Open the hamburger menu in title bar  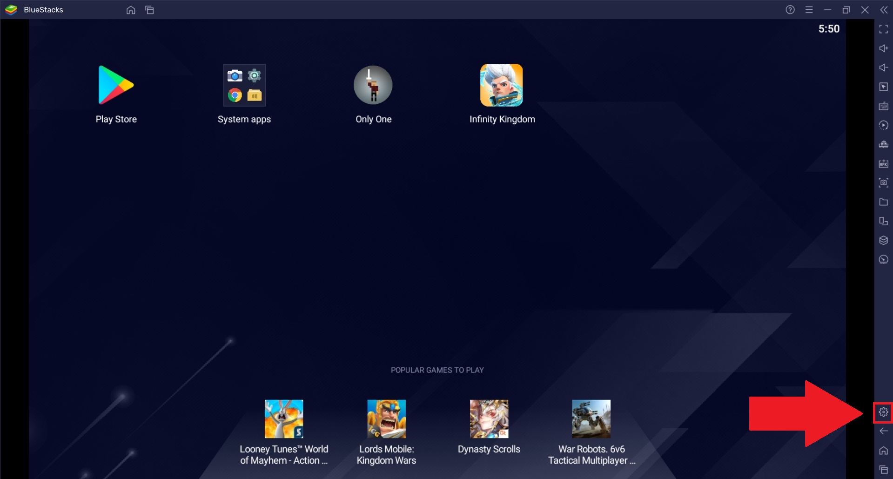pos(809,10)
